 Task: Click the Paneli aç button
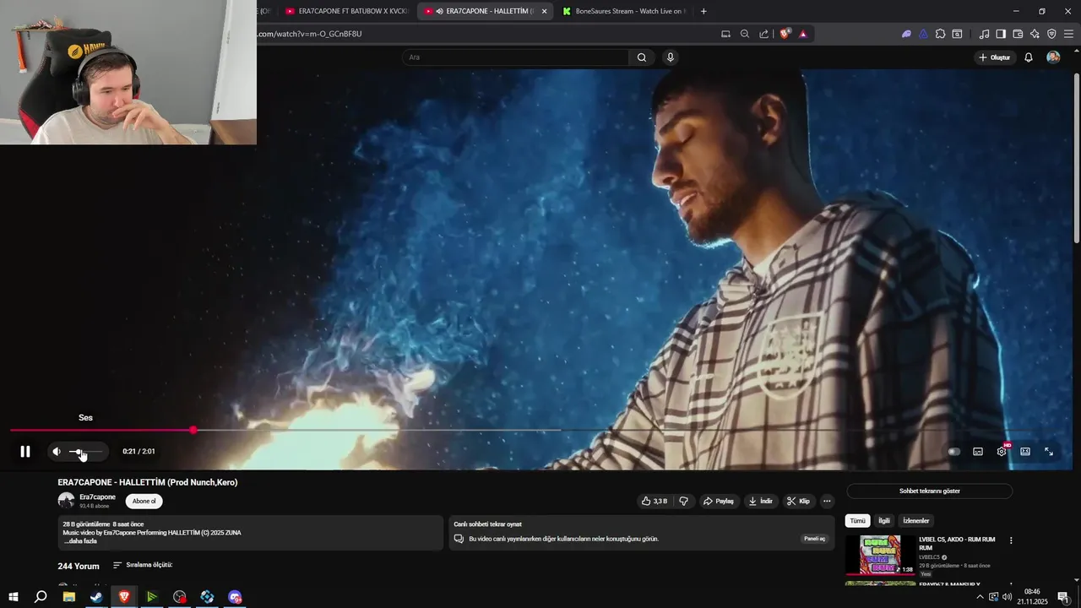pos(814,539)
